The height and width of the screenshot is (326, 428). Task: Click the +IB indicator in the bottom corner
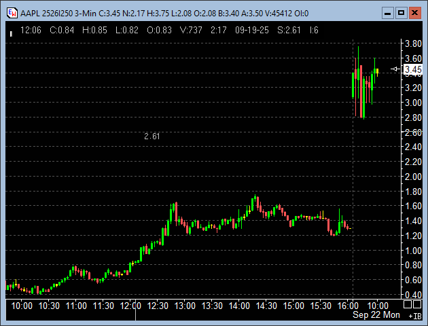coord(413,316)
